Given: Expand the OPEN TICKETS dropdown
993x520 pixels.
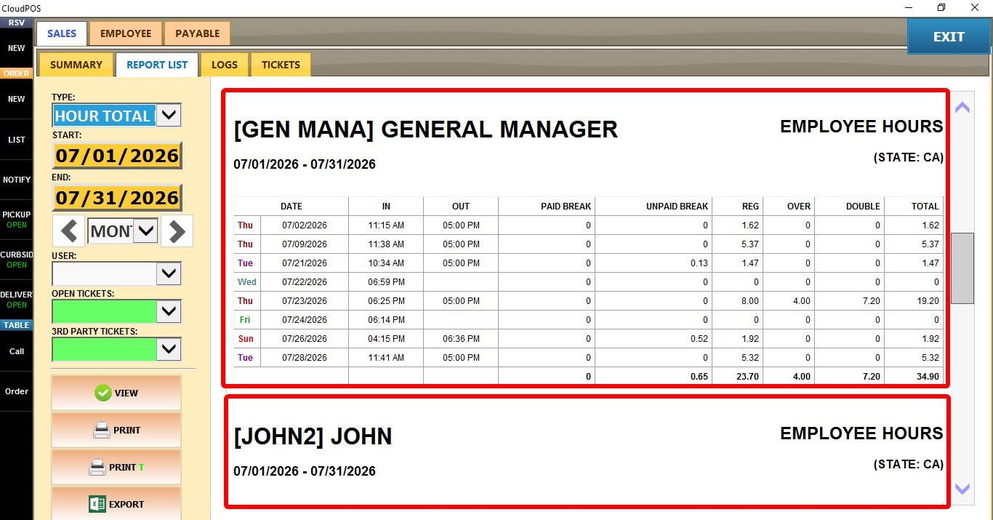Looking at the screenshot, I should tap(169, 311).
